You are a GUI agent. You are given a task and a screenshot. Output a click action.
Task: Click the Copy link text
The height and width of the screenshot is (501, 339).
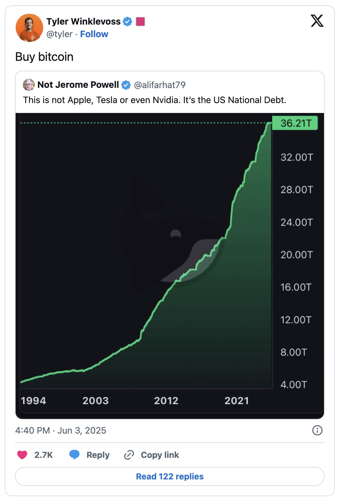click(160, 455)
